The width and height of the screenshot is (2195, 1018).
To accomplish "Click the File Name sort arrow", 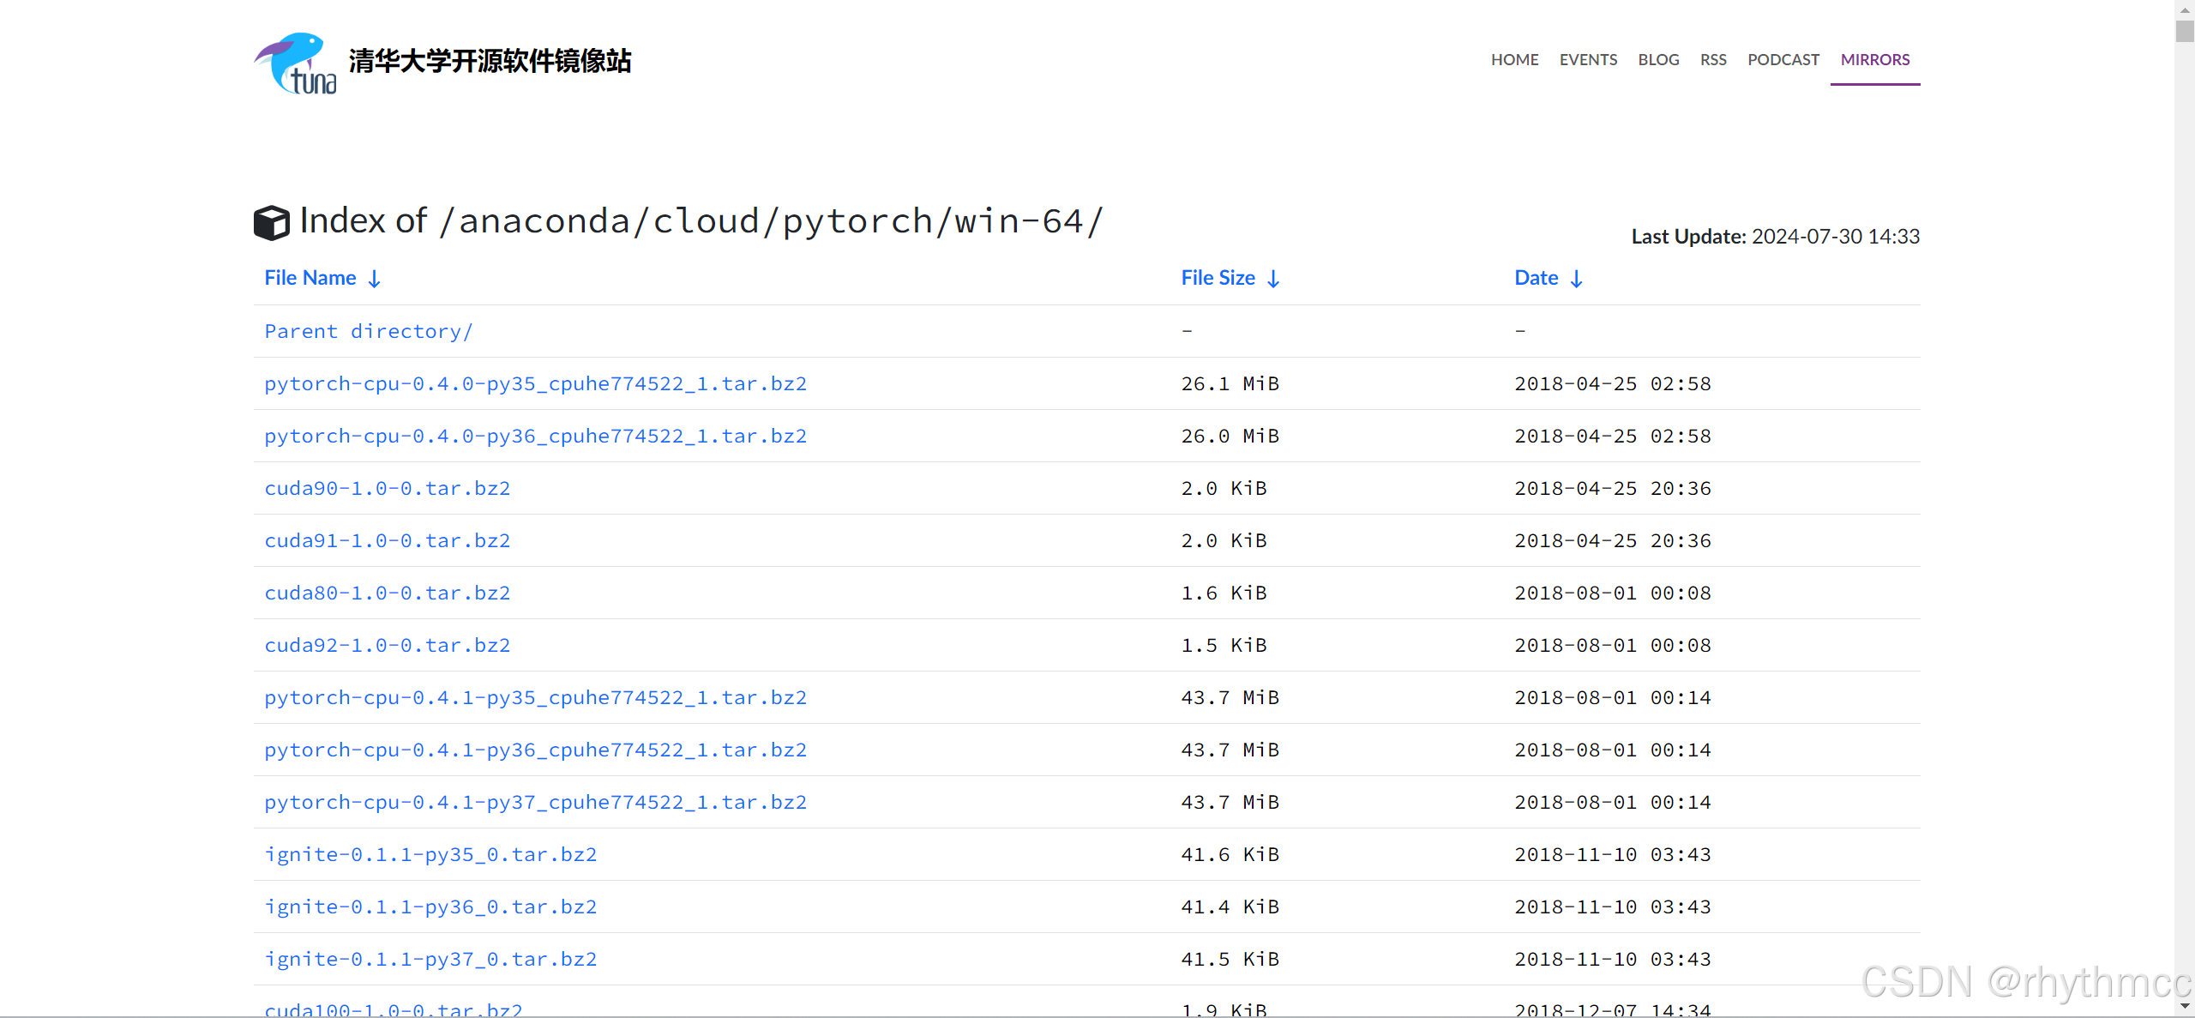I will [x=375, y=279].
